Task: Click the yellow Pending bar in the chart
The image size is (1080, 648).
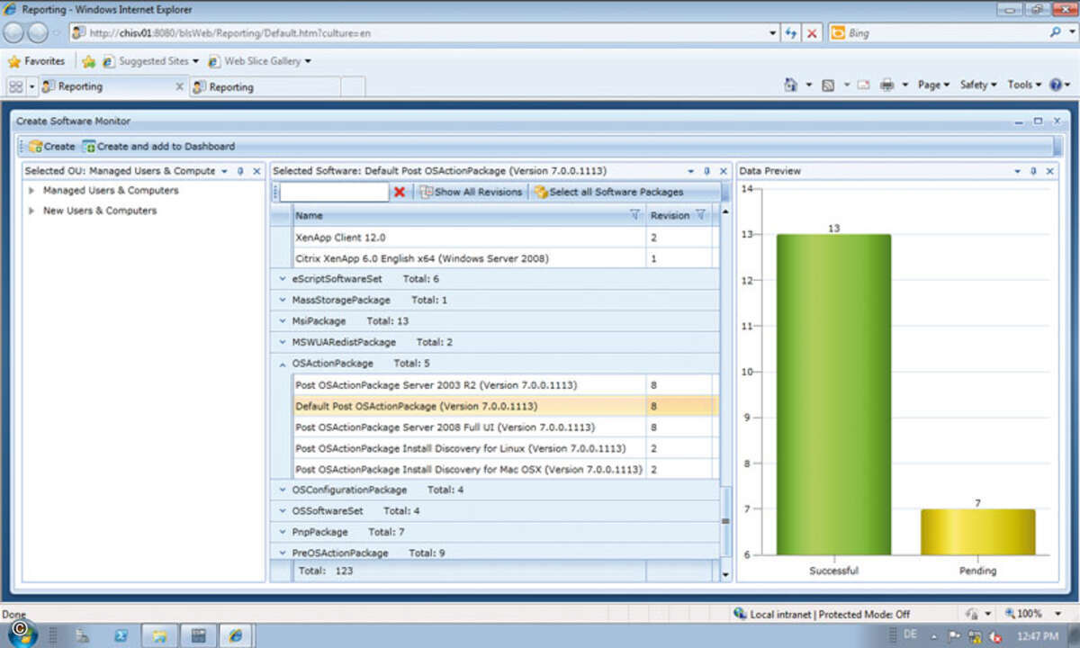Action: click(977, 532)
